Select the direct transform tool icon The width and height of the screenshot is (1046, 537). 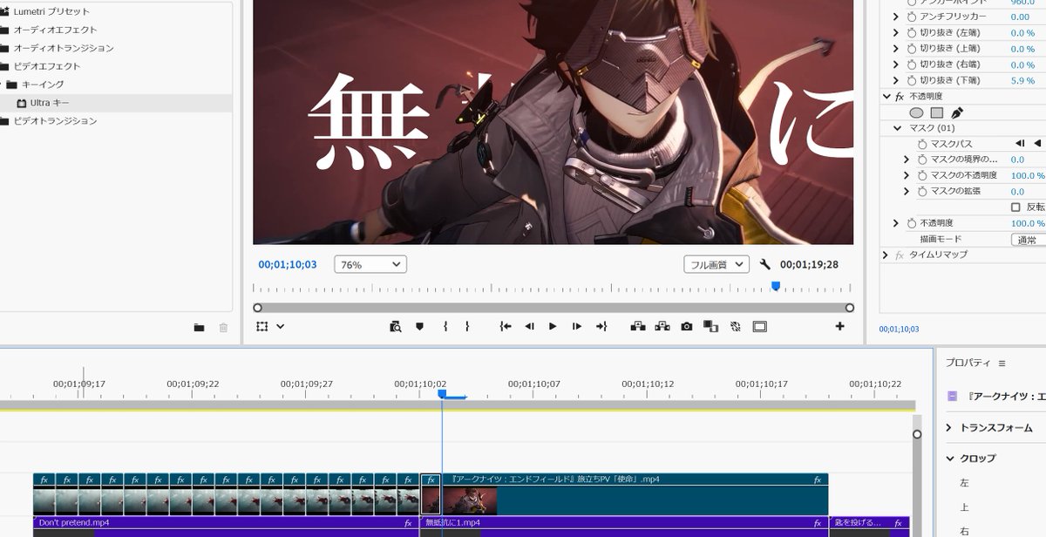pyautogui.click(x=261, y=327)
